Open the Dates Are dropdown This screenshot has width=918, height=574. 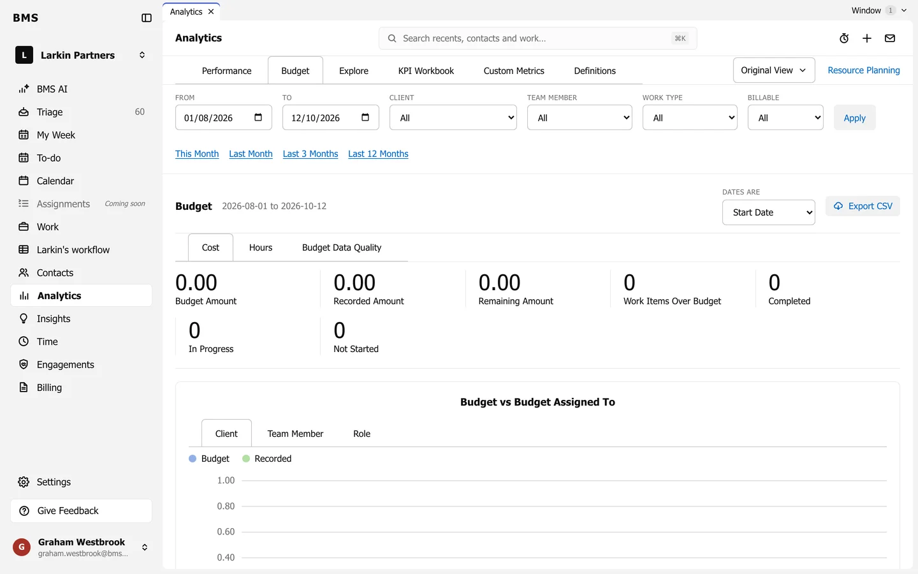(769, 212)
